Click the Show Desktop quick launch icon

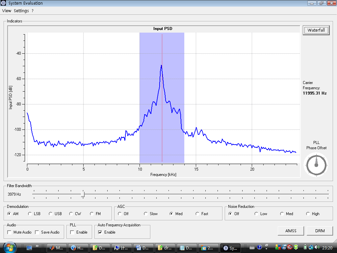pos(29,248)
